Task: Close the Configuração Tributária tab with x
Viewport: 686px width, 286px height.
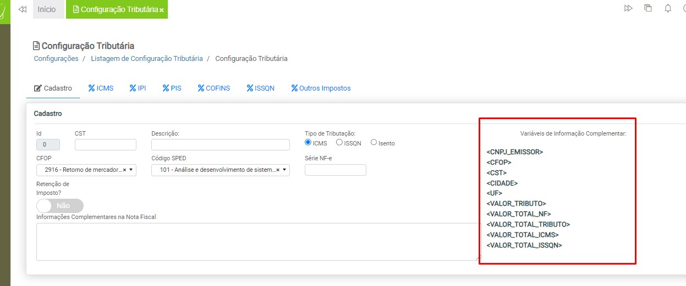Action: tap(162, 10)
